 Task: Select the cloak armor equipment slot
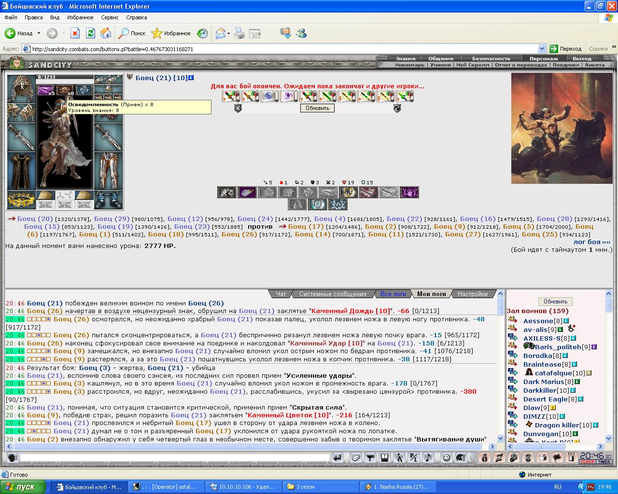(21, 171)
